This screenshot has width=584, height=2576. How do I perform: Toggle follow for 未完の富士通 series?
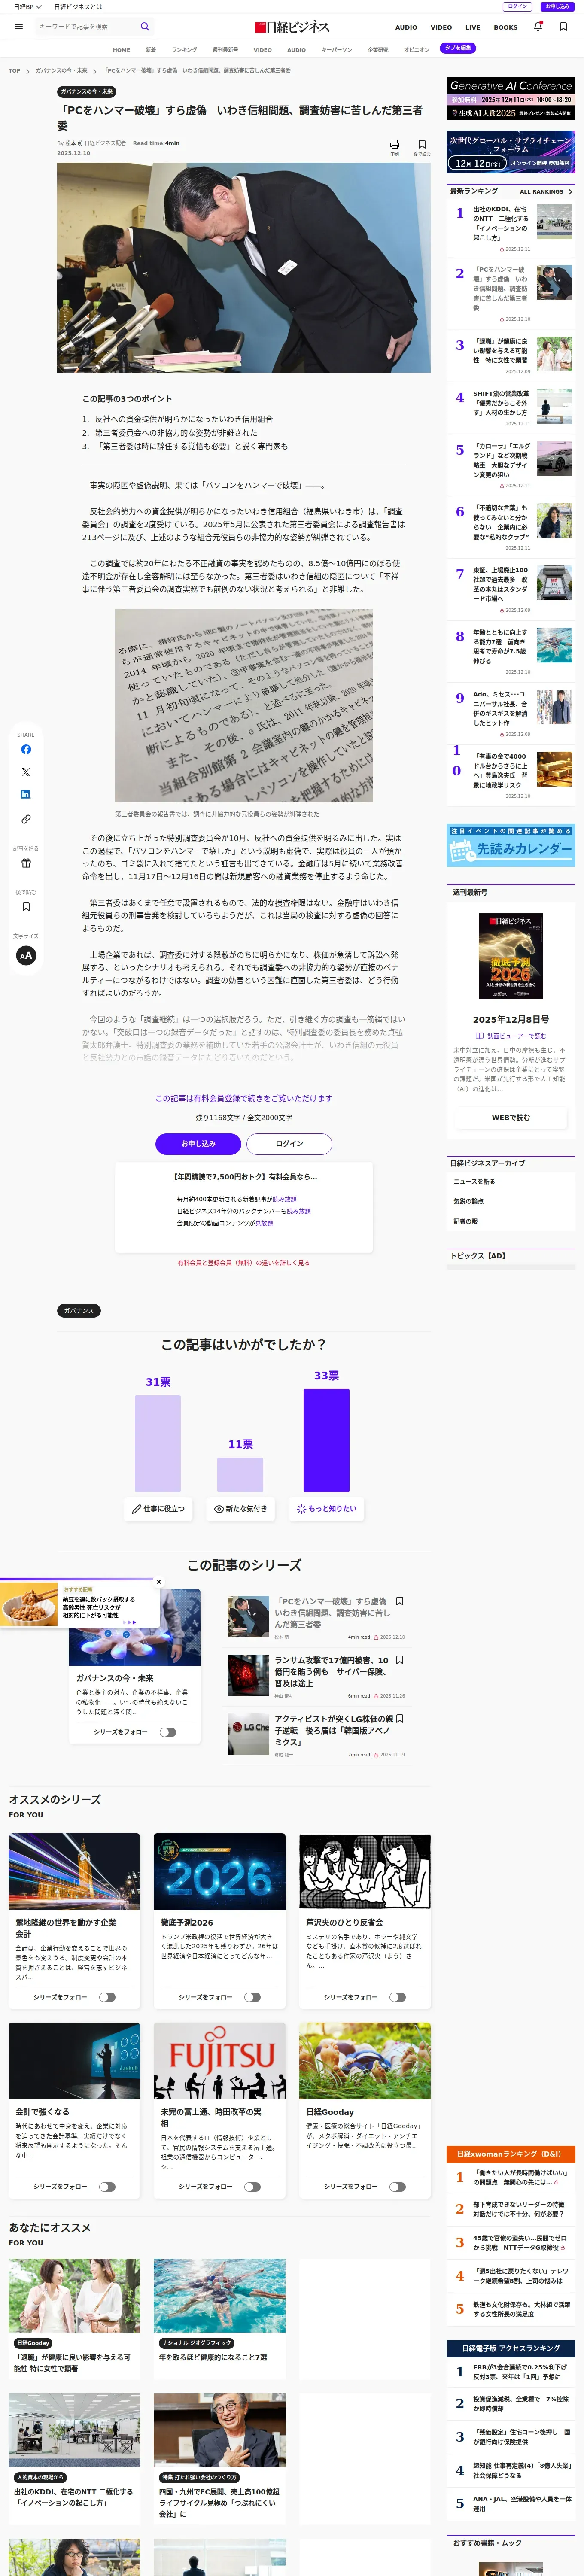(x=252, y=2186)
